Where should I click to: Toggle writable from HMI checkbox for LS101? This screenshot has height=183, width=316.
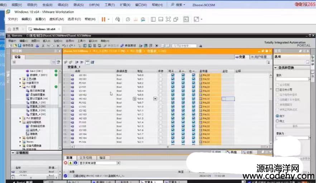click(x=183, y=87)
